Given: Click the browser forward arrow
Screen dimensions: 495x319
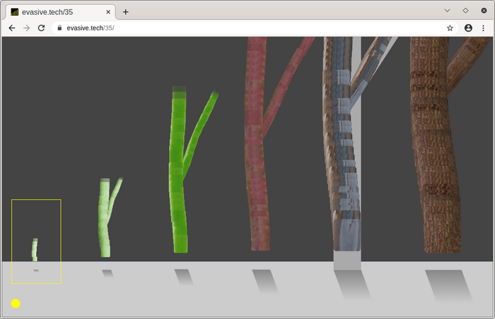Looking at the screenshot, I should 27,28.
